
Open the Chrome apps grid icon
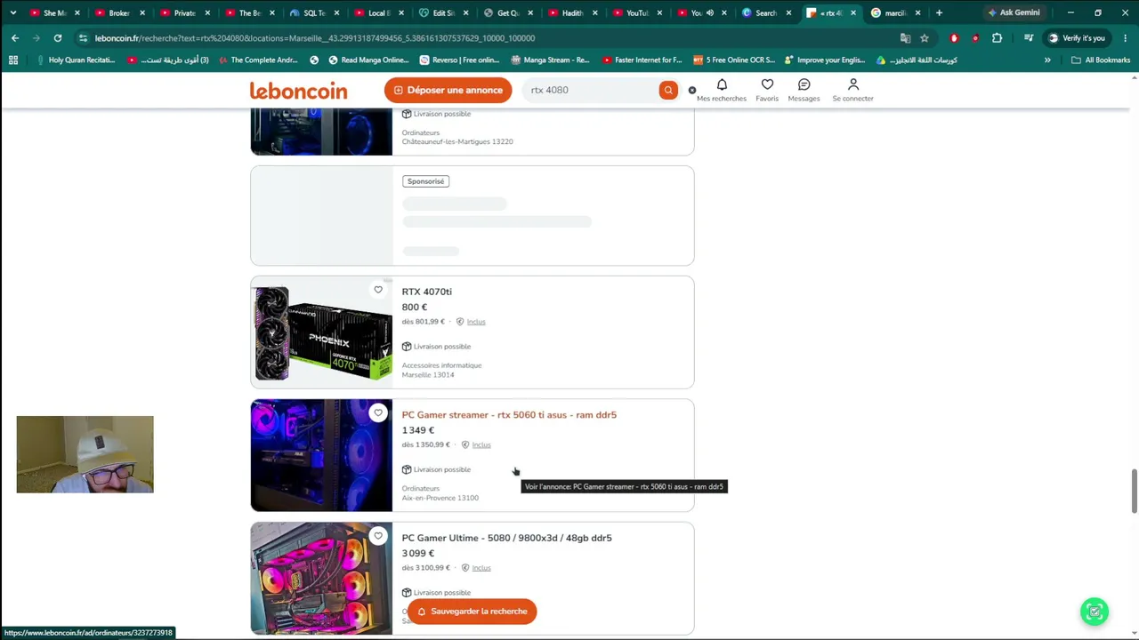[12, 60]
